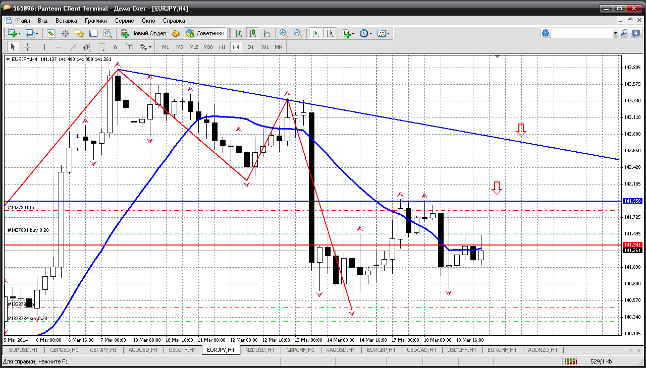This screenshot has width=646, height=368.
Task: Show the Market Watch panel
Action: click(51, 33)
